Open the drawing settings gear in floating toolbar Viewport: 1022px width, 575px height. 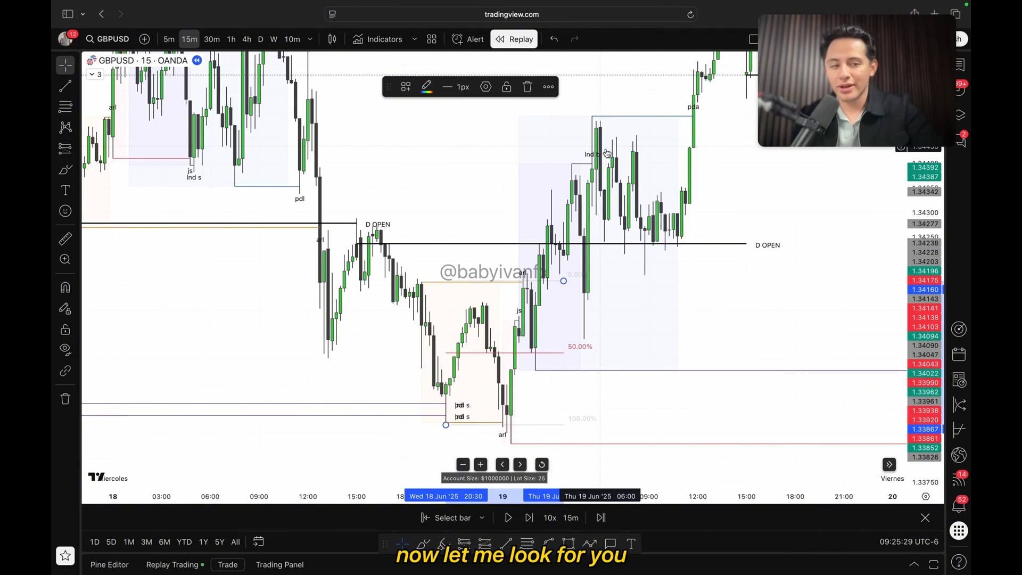point(485,87)
